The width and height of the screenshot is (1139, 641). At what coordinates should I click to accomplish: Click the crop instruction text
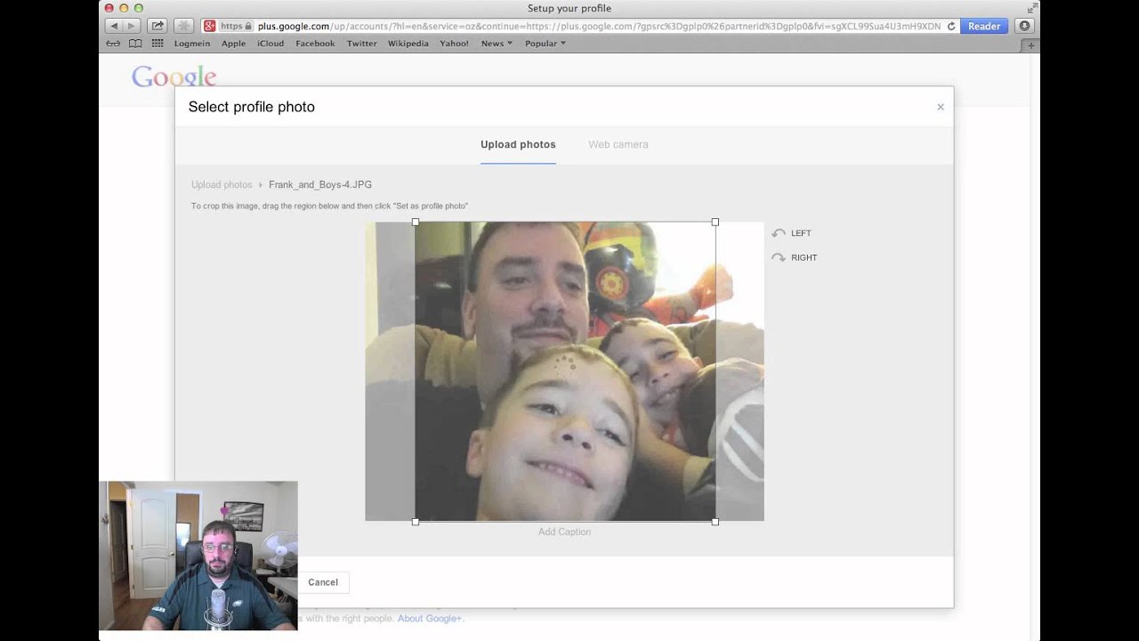tap(329, 206)
